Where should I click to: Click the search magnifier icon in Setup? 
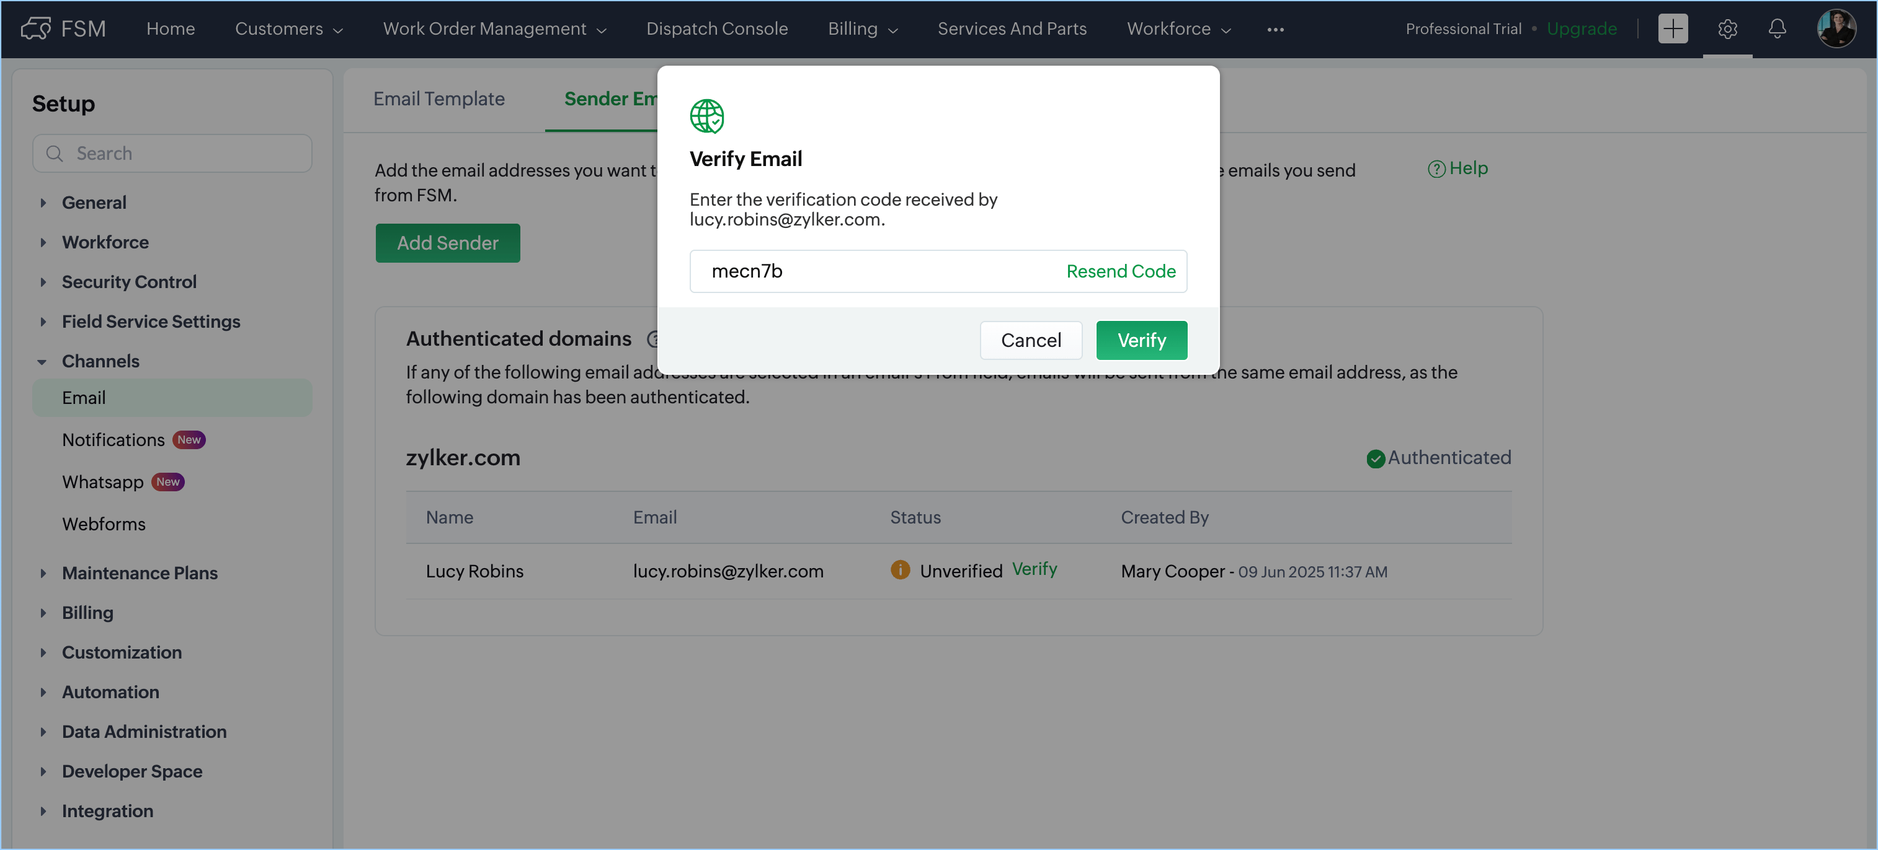pyautogui.click(x=54, y=154)
